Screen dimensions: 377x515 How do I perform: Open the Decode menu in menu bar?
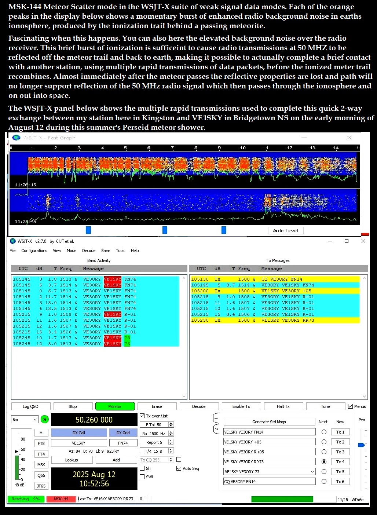pos(89,251)
